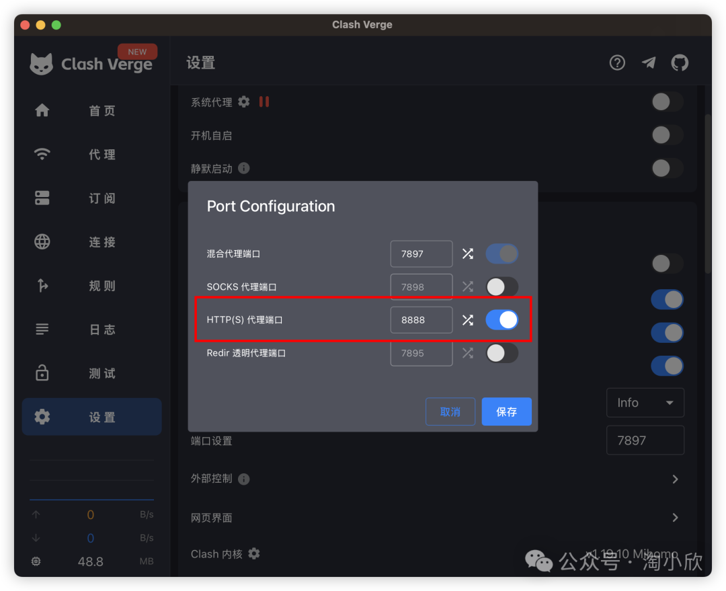Open system proxy gear settings icon

(244, 102)
